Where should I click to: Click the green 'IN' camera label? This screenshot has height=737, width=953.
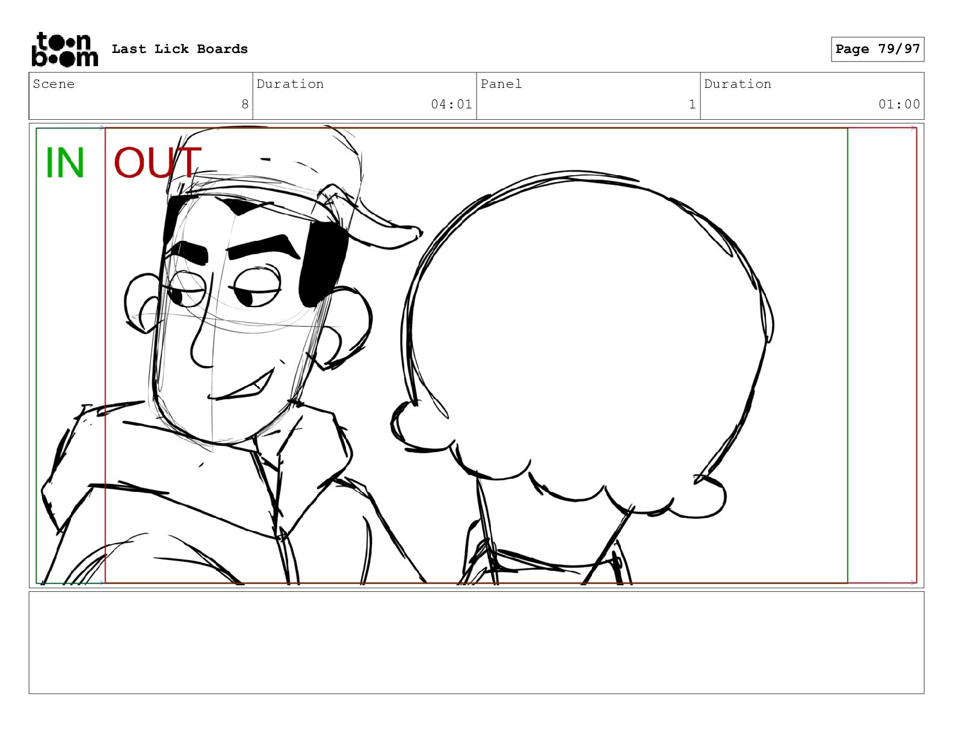pyautogui.click(x=64, y=163)
